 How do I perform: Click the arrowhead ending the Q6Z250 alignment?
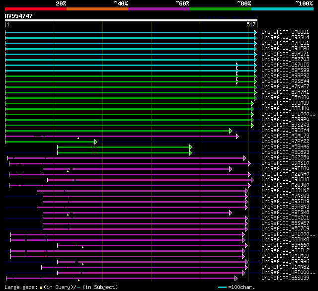click(245, 158)
